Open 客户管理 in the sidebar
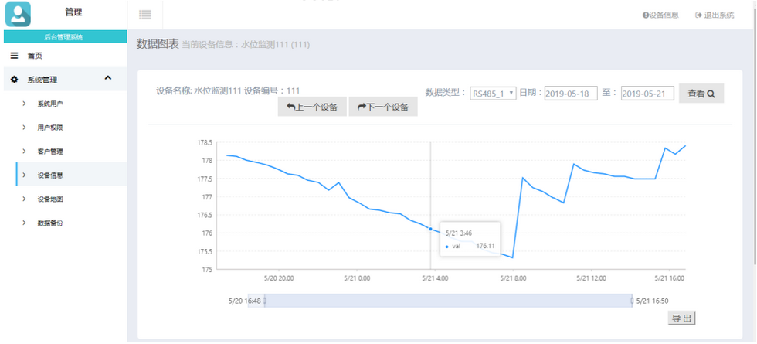 click(x=50, y=152)
